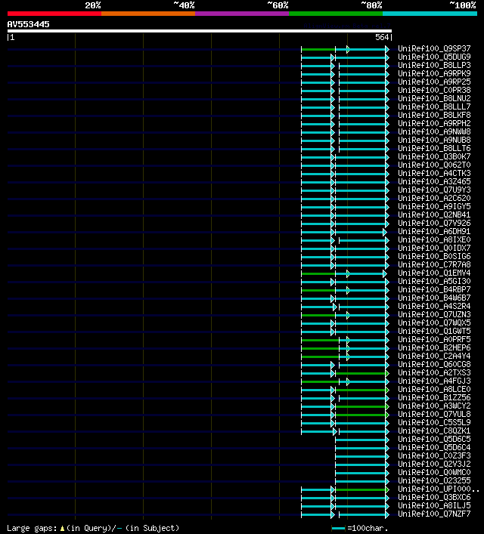Click the green ~80% identity legend bar
The width and height of the screenshot is (484, 534).
click(x=336, y=14)
